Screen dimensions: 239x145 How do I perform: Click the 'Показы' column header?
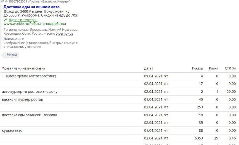[197, 68]
